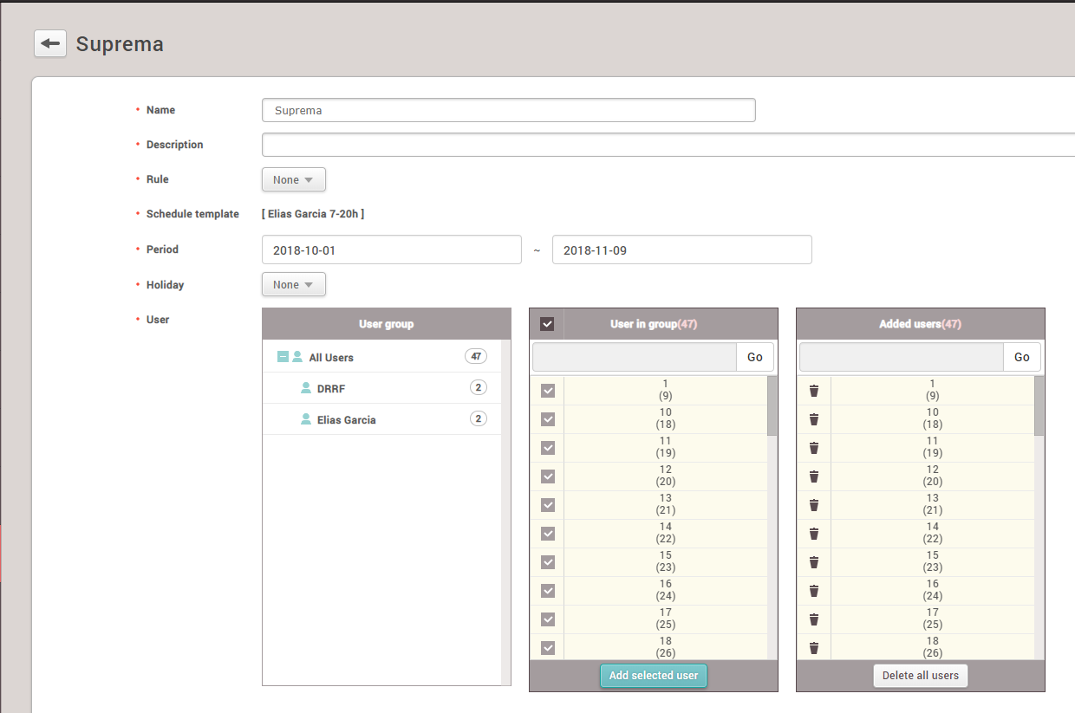This screenshot has height=713, width=1075.
Task: Collapse the All Users group tree
Action: (x=283, y=357)
